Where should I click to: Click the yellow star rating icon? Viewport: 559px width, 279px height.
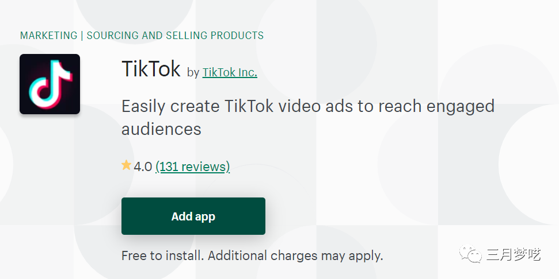127,166
